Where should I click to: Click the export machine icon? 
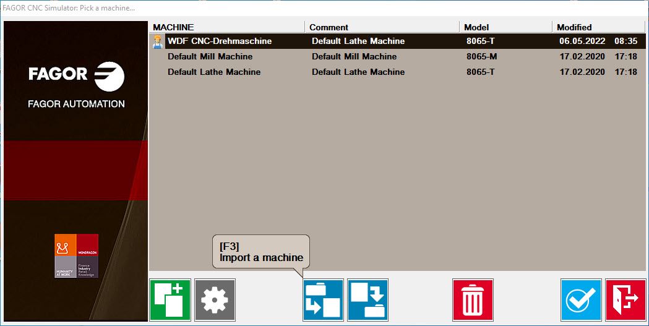tap(368, 300)
